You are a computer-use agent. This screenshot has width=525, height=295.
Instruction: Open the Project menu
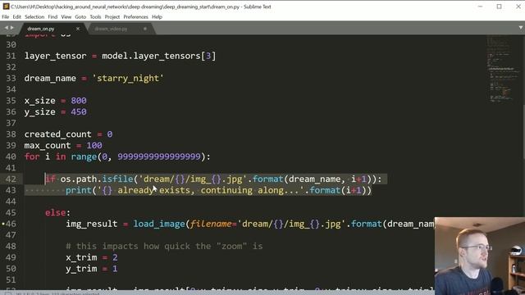point(112,16)
